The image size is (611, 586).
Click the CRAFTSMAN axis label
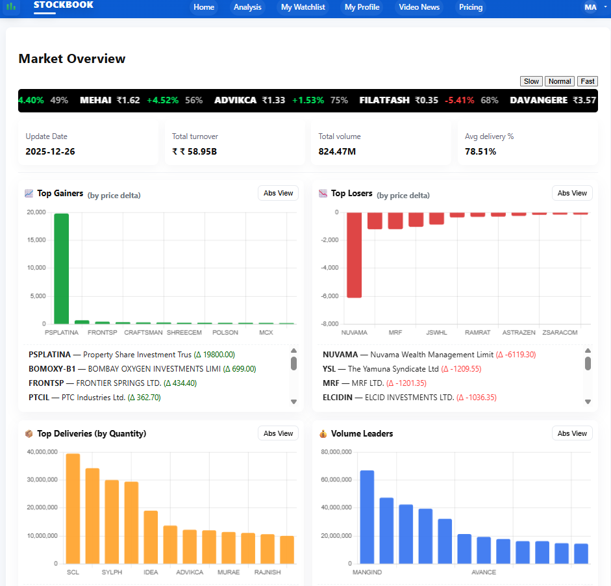pyautogui.click(x=143, y=333)
